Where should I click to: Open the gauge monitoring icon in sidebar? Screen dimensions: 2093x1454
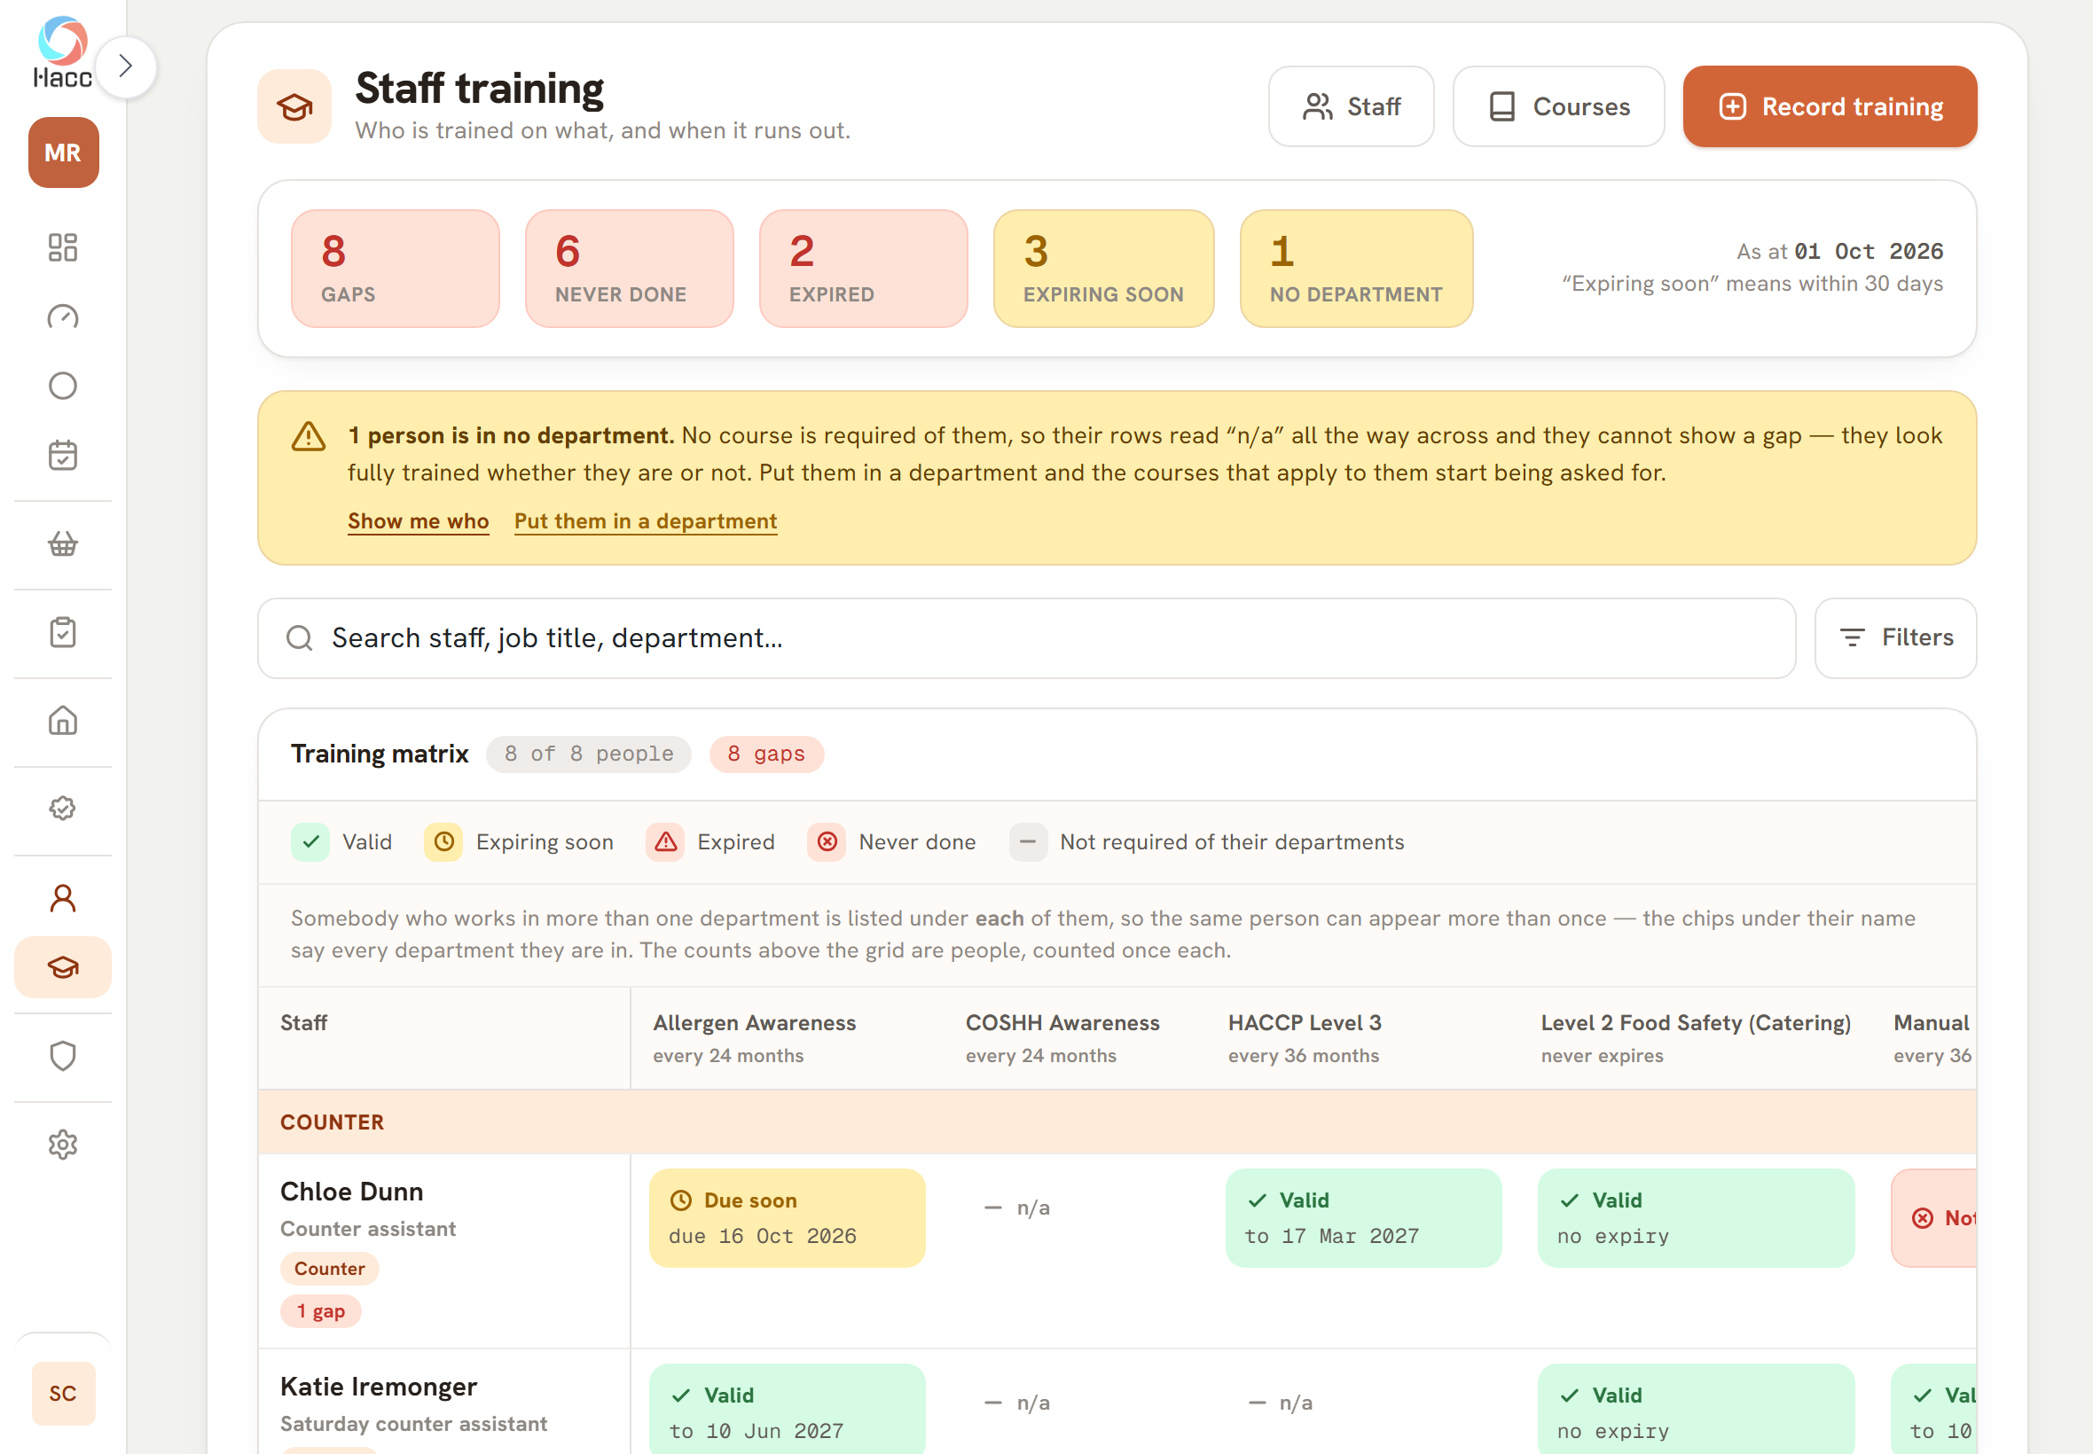pyautogui.click(x=63, y=317)
